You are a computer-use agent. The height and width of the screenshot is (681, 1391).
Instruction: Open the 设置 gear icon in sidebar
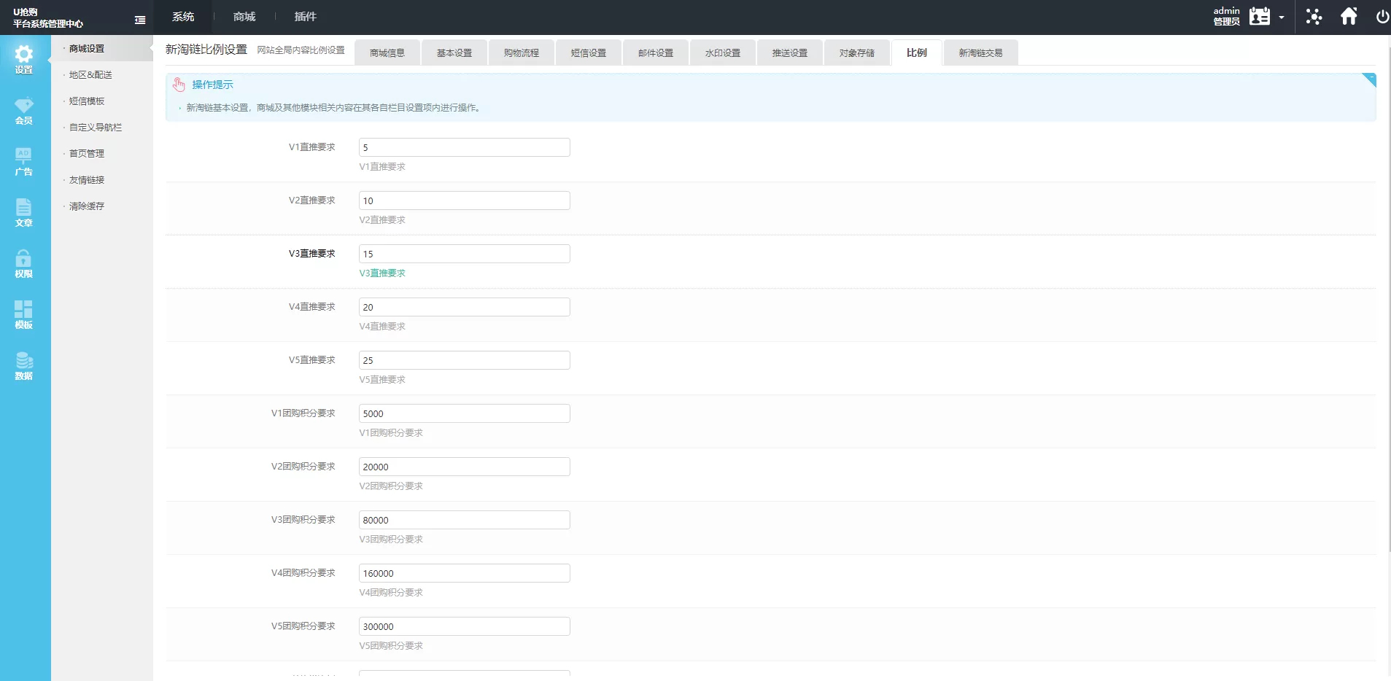[24, 58]
